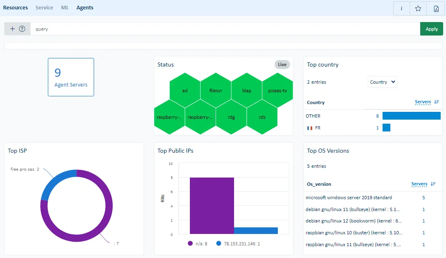
Task: Click sort icon in Top OS Versions table
Action: (x=433, y=184)
